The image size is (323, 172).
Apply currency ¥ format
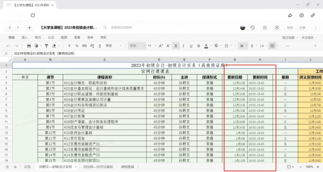[69, 46]
